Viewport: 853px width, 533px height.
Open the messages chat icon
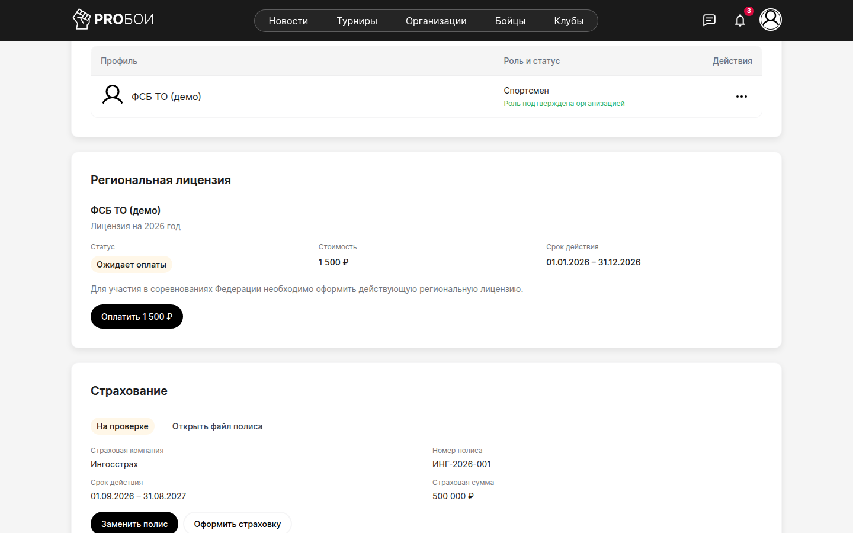pos(709,20)
